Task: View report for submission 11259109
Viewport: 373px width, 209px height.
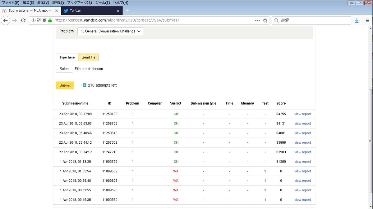Action: point(302,114)
